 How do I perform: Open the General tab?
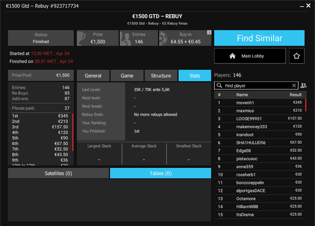point(93,76)
